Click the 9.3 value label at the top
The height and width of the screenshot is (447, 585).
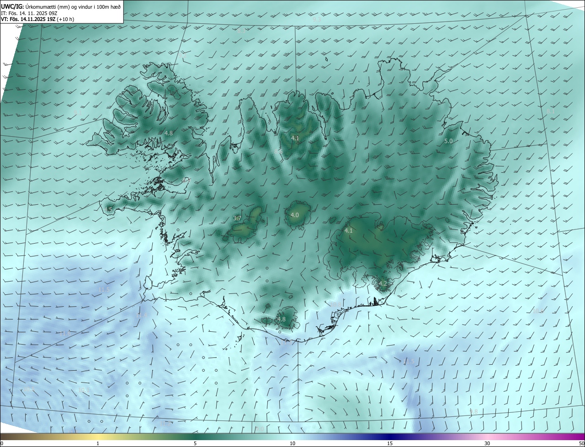[317, 20]
